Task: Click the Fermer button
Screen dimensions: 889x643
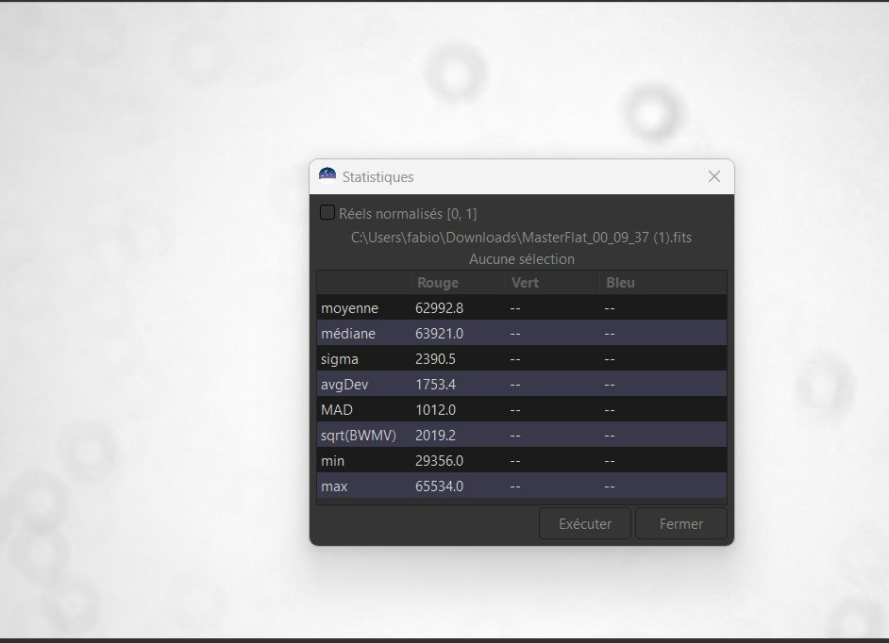Action: [681, 523]
